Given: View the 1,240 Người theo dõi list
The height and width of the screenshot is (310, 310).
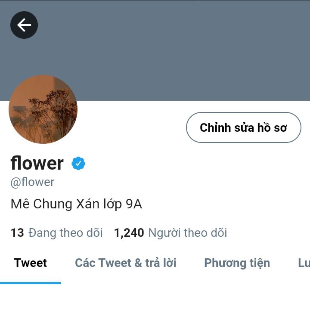Looking at the screenshot, I should 170,232.
